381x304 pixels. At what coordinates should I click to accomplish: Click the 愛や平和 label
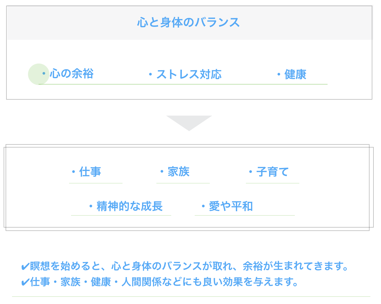click(231, 207)
